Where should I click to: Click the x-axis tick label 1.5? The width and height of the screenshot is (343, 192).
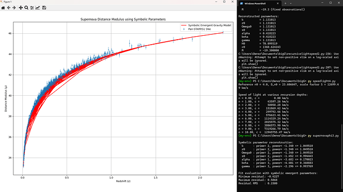(156, 178)
